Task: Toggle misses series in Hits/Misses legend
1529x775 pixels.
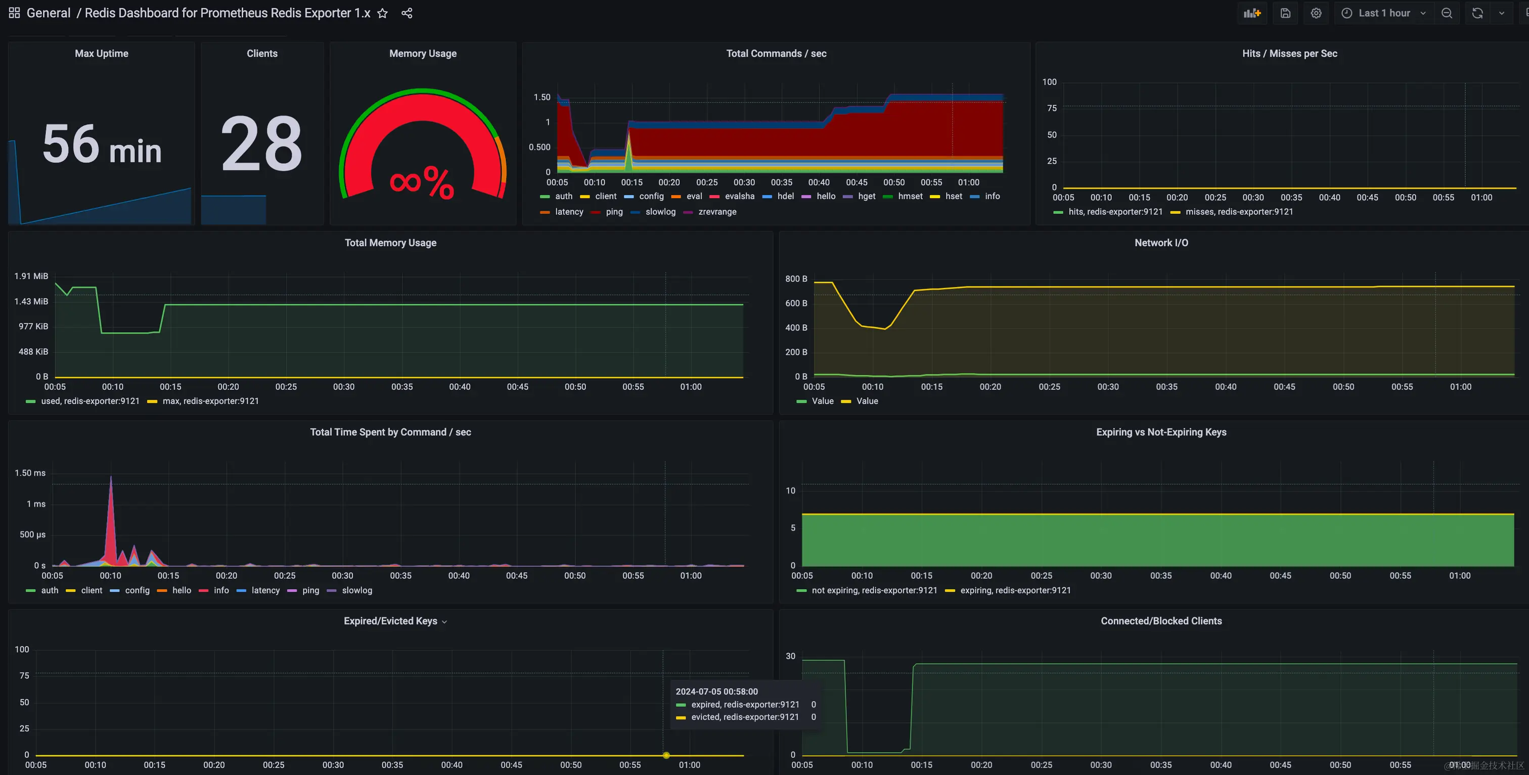Action: [x=1239, y=212]
